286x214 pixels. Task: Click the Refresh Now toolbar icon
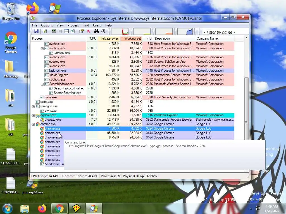[45, 31]
